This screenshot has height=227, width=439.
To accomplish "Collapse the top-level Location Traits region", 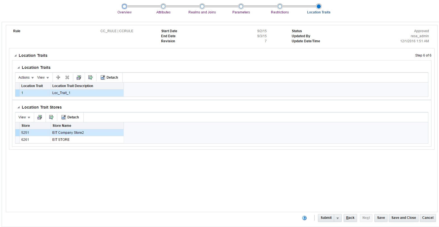I will 15,56.
